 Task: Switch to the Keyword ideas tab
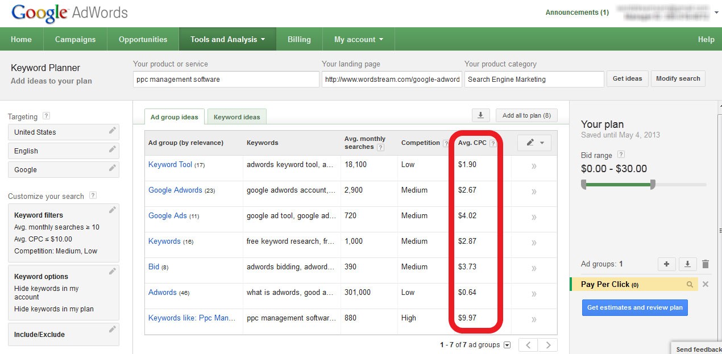tap(236, 117)
